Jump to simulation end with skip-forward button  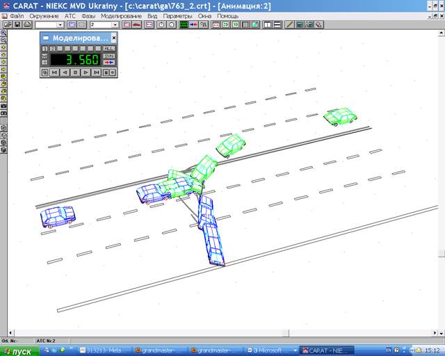[x=95, y=72]
